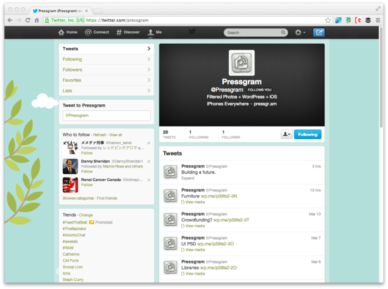Open browser home page icon
The image size is (388, 289).
tap(37, 21)
